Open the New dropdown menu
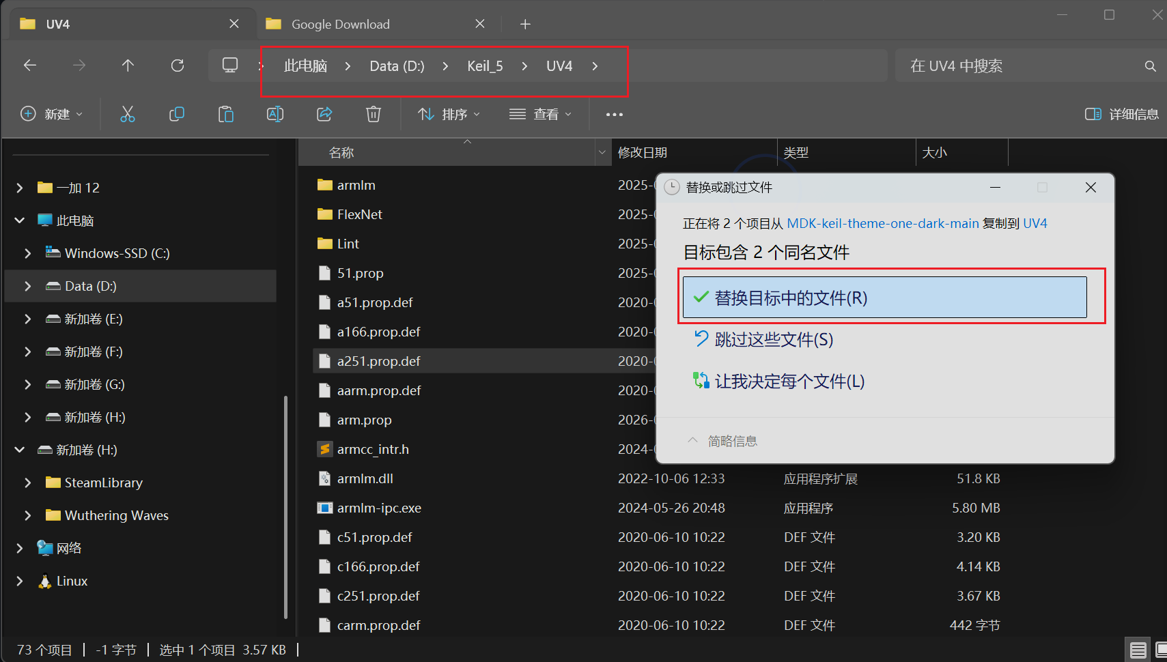Viewport: 1167px width, 662px height. pos(52,114)
